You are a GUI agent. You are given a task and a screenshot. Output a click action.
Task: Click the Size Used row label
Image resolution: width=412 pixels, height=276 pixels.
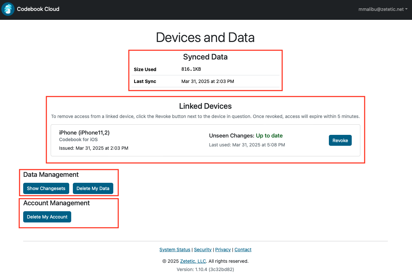point(145,69)
